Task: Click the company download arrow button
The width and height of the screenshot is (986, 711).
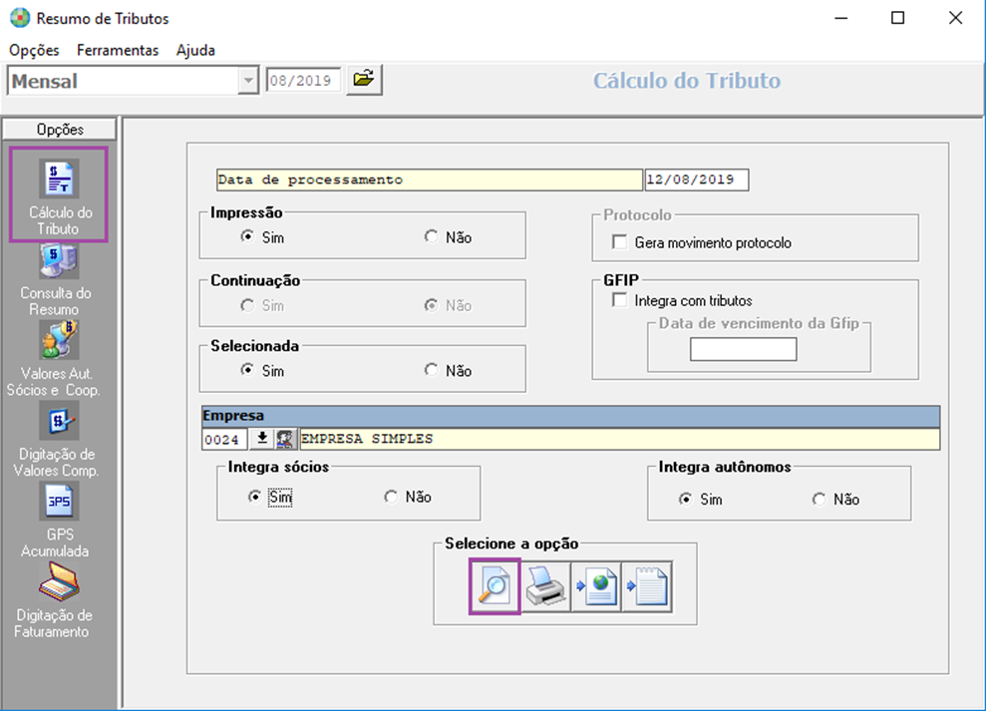Action: click(261, 439)
